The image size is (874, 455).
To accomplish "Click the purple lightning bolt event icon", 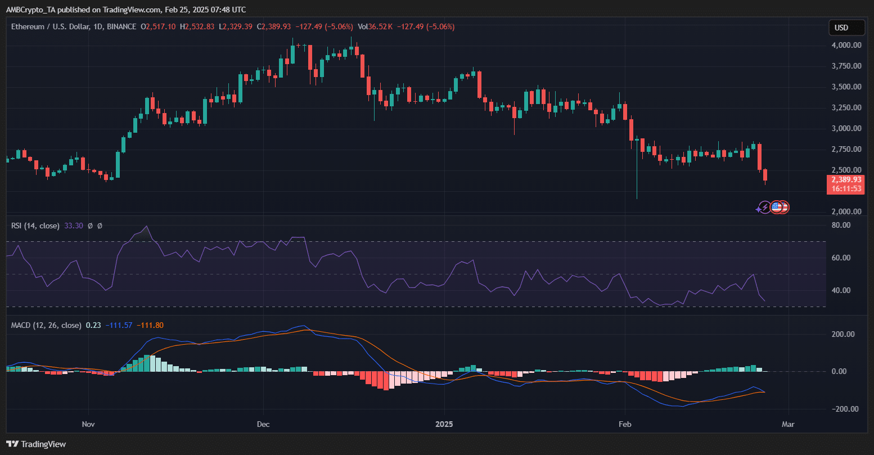I will (x=765, y=207).
